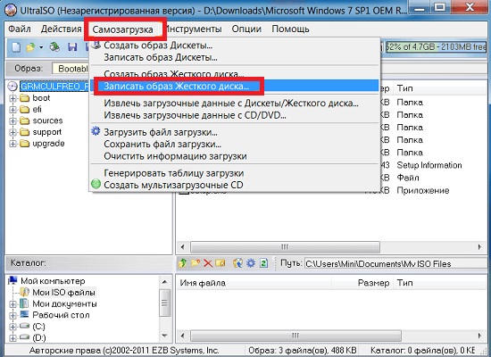
Task: Click the Имя файла column header
Action: 254,283
